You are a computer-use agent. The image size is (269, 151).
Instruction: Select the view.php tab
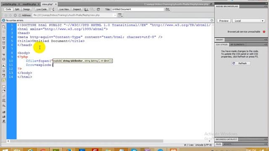47,4
